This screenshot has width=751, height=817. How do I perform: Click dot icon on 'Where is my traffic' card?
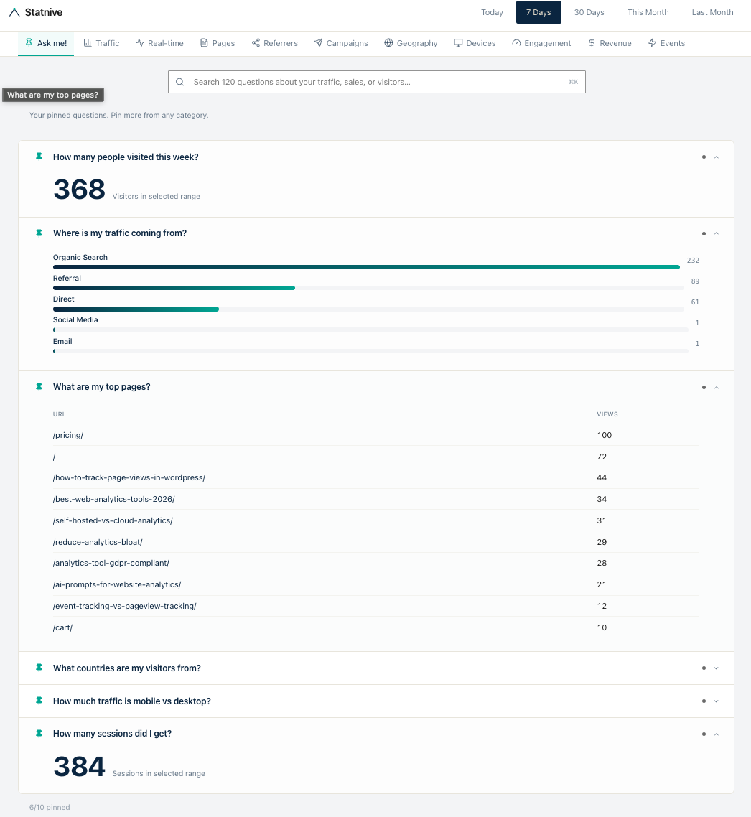tap(704, 233)
